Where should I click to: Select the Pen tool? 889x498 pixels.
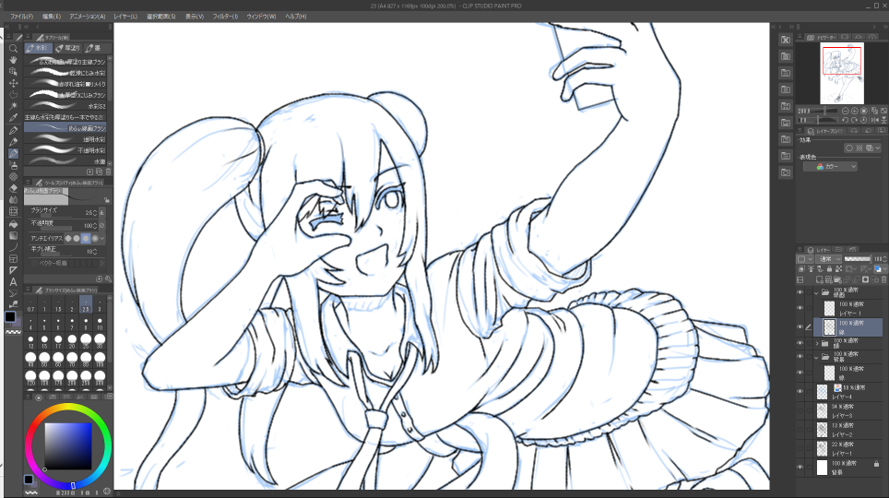(x=13, y=130)
